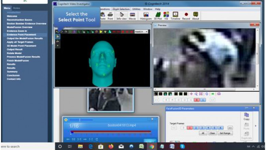The height and width of the screenshot is (150, 266).
Task: Click the >> button under Preview frames
Action: [212, 100]
